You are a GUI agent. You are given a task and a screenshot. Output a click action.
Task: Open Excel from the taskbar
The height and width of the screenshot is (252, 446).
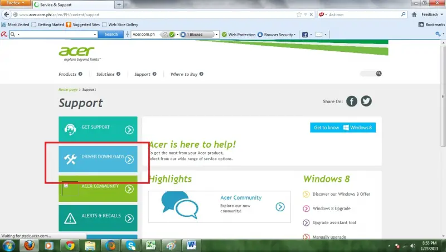[x=151, y=245]
